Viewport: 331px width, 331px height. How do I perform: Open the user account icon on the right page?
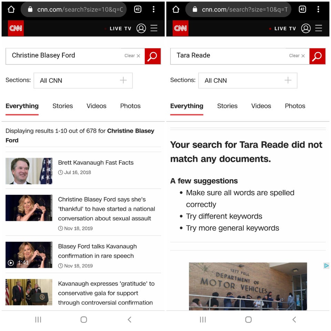tap(306, 28)
